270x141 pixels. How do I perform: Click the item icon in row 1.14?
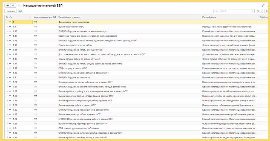coord(10,50)
